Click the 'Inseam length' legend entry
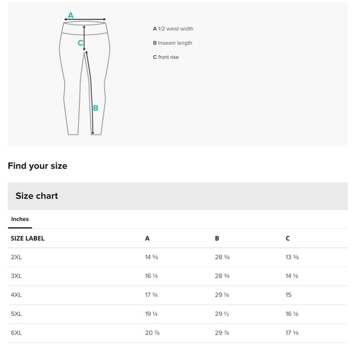This screenshot has width=353, height=353. (x=172, y=43)
